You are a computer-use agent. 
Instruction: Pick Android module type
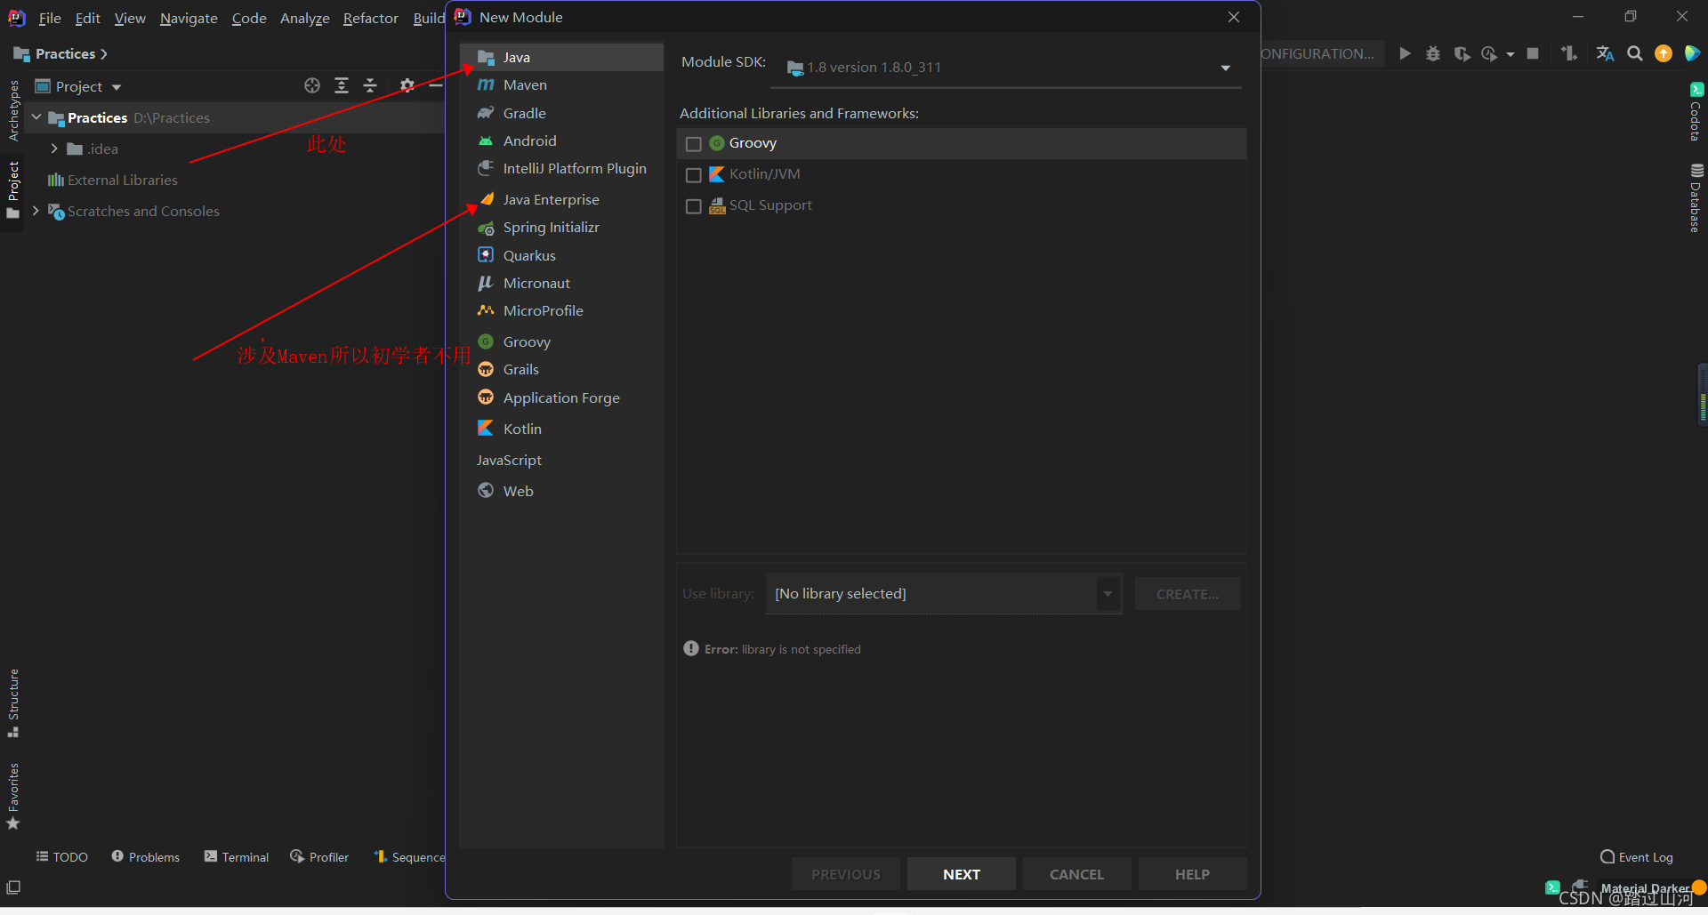(x=561, y=140)
